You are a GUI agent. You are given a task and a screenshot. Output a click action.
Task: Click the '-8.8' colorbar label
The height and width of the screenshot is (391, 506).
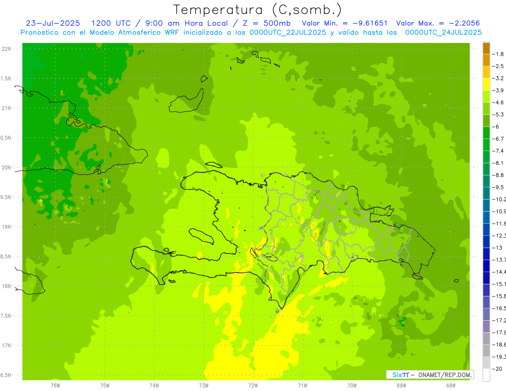(498, 175)
